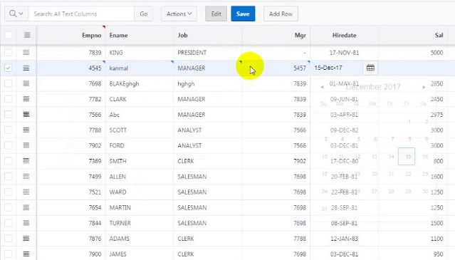Open the Hiredate calendar picker icon

point(370,68)
